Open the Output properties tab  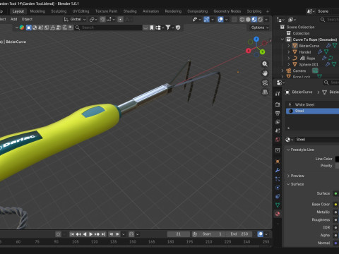278,113
